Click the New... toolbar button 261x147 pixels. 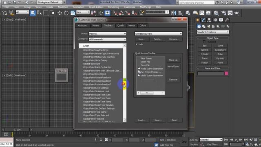click(142, 39)
